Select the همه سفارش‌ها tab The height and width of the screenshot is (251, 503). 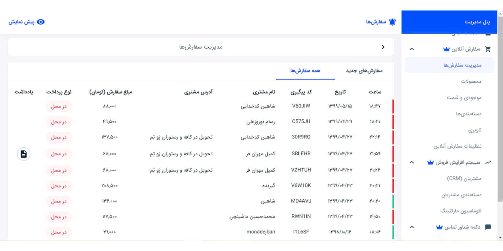[305, 71]
